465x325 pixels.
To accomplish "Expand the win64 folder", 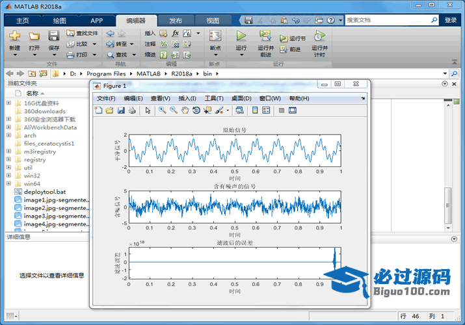I will 8,183.
